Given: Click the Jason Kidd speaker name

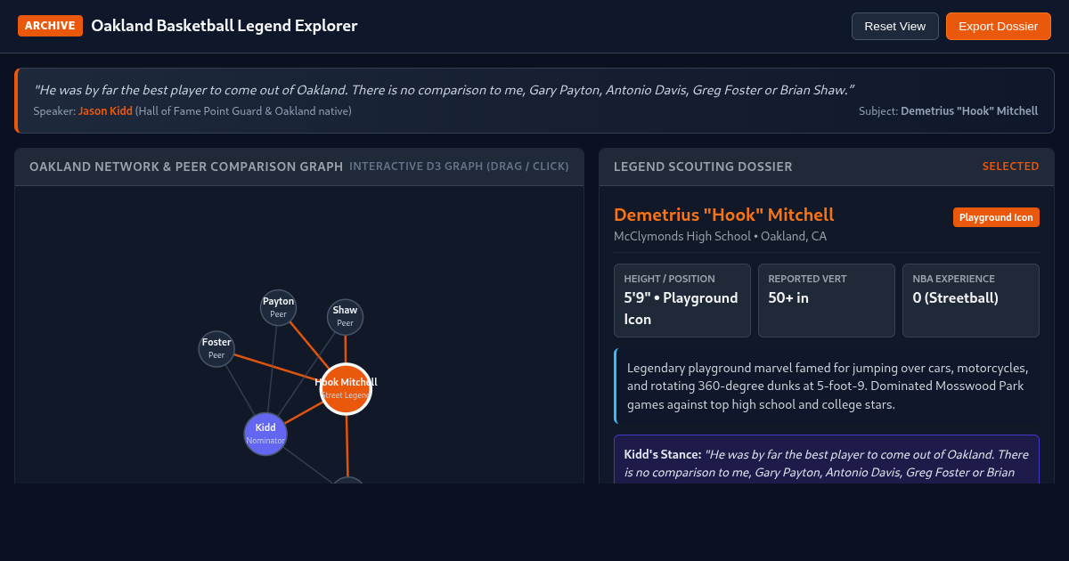Looking at the screenshot, I should [x=105, y=111].
